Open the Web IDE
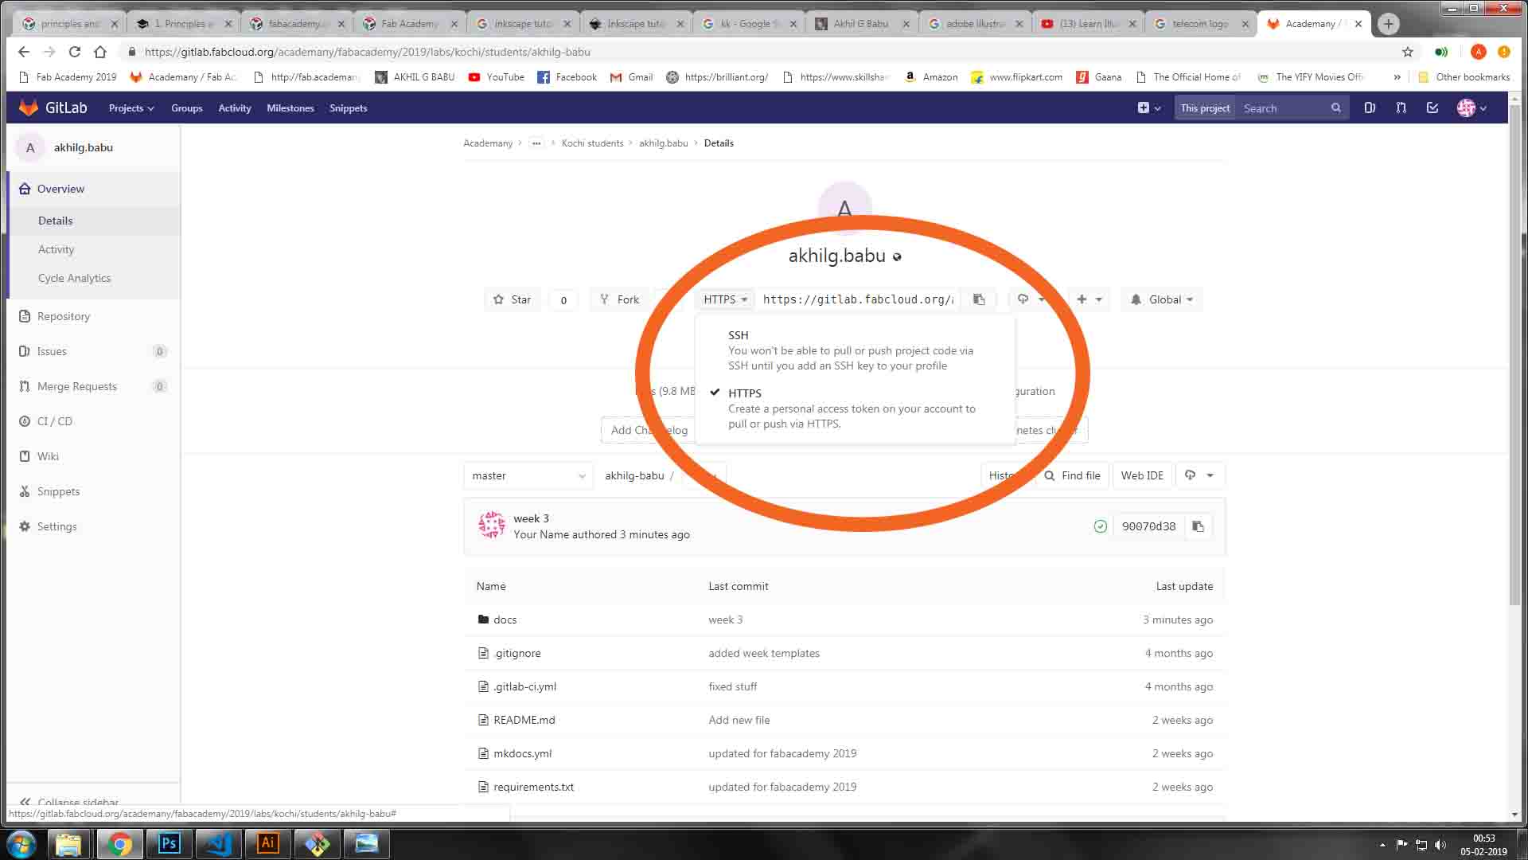The height and width of the screenshot is (860, 1528). point(1142,475)
